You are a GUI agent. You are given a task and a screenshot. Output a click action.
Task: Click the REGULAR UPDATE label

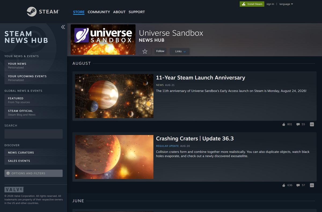coord(167,146)
